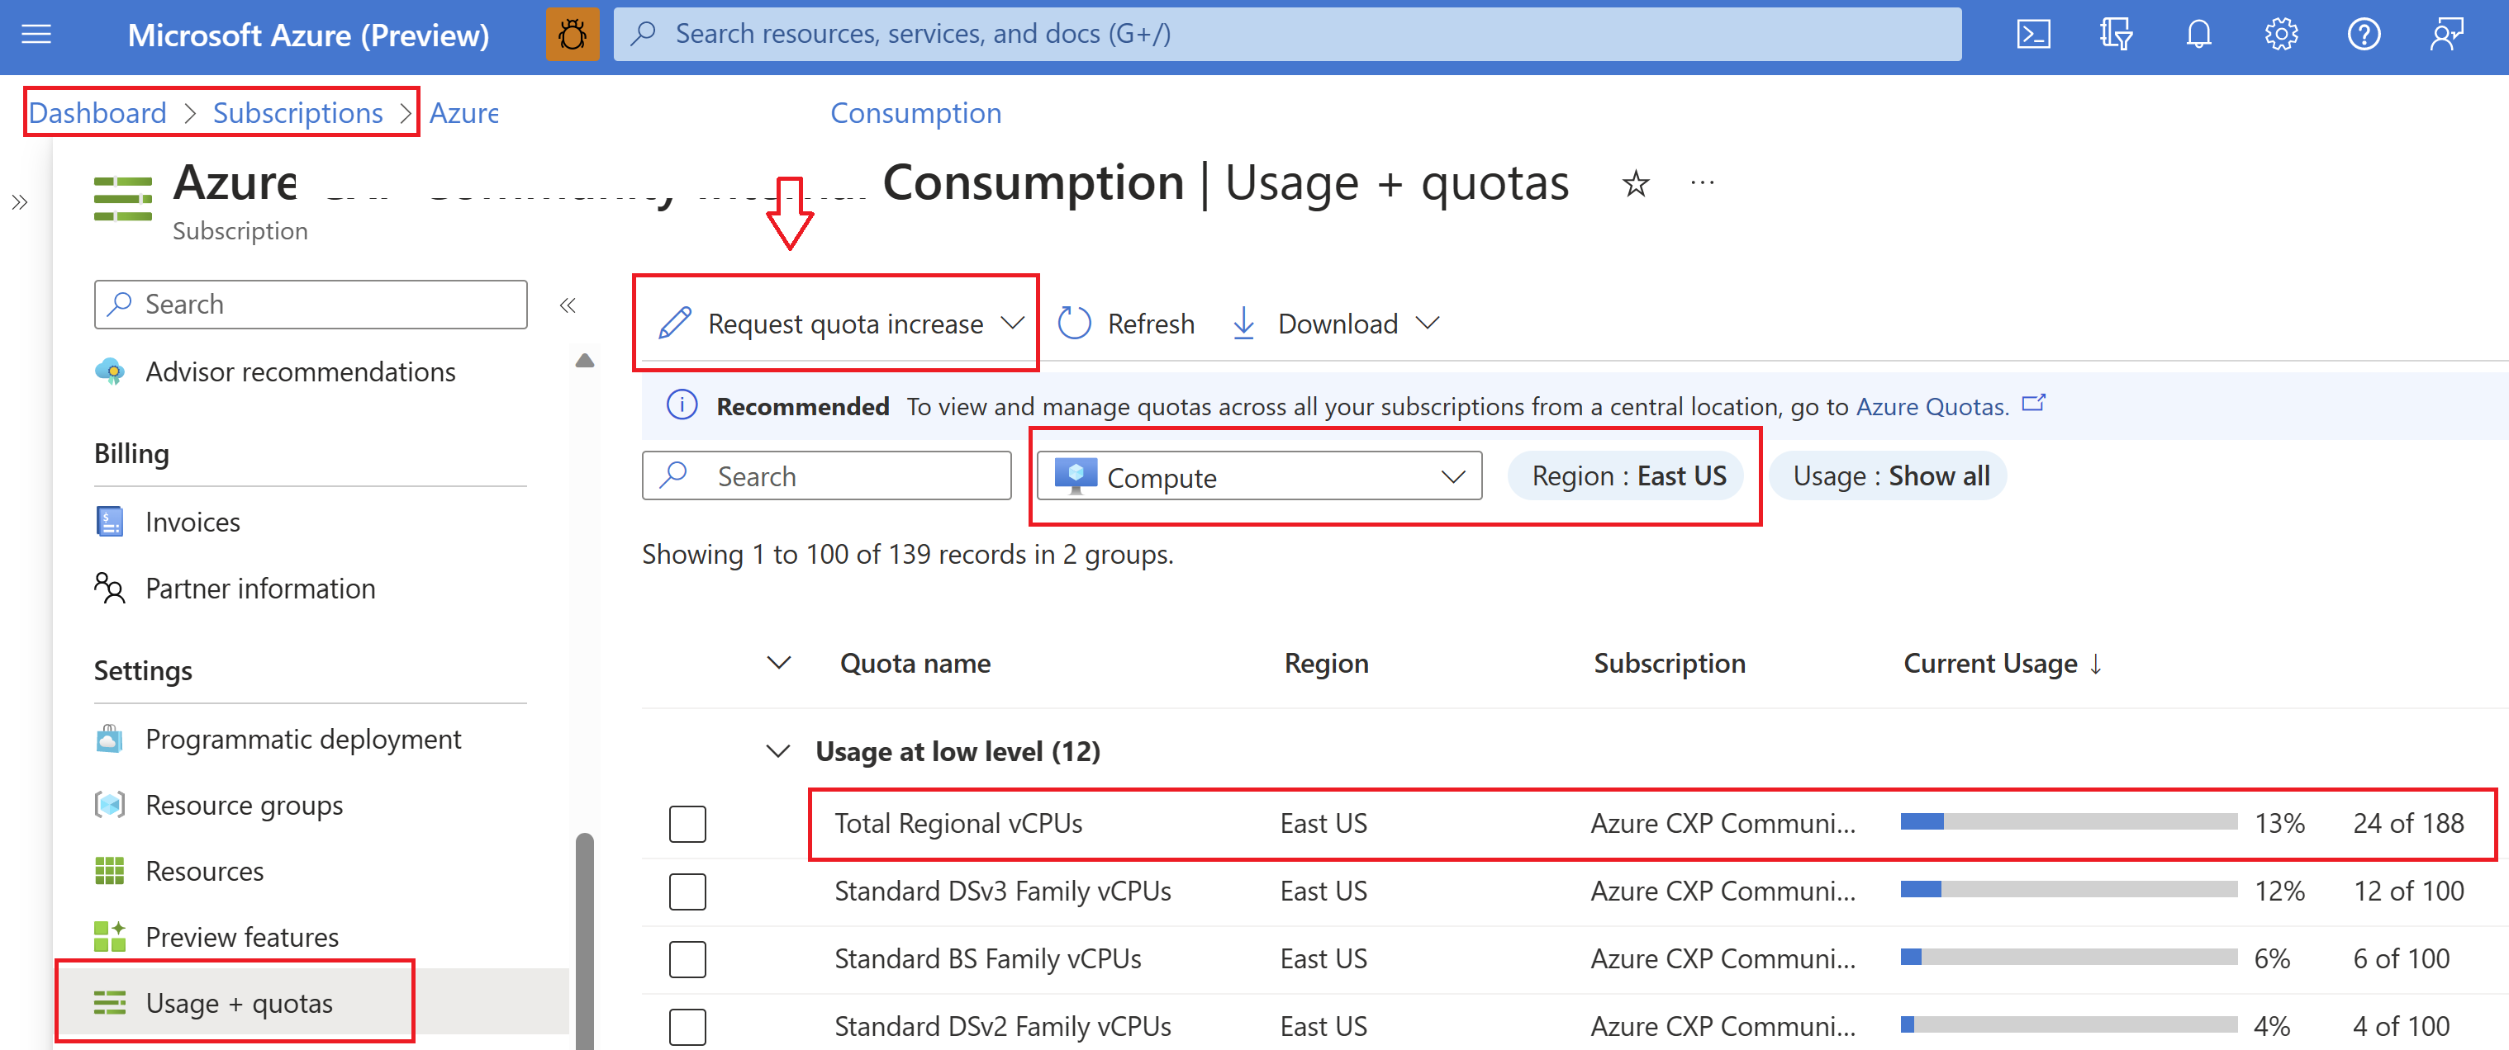
Task: Collapse the Usage at low level group
Action: 778,751
